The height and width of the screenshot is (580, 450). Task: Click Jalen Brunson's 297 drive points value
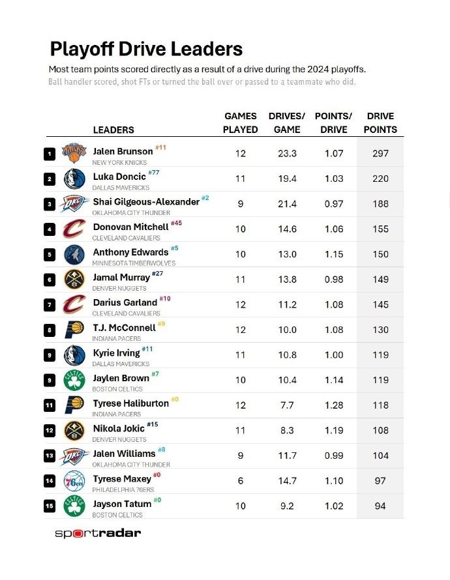380,153
